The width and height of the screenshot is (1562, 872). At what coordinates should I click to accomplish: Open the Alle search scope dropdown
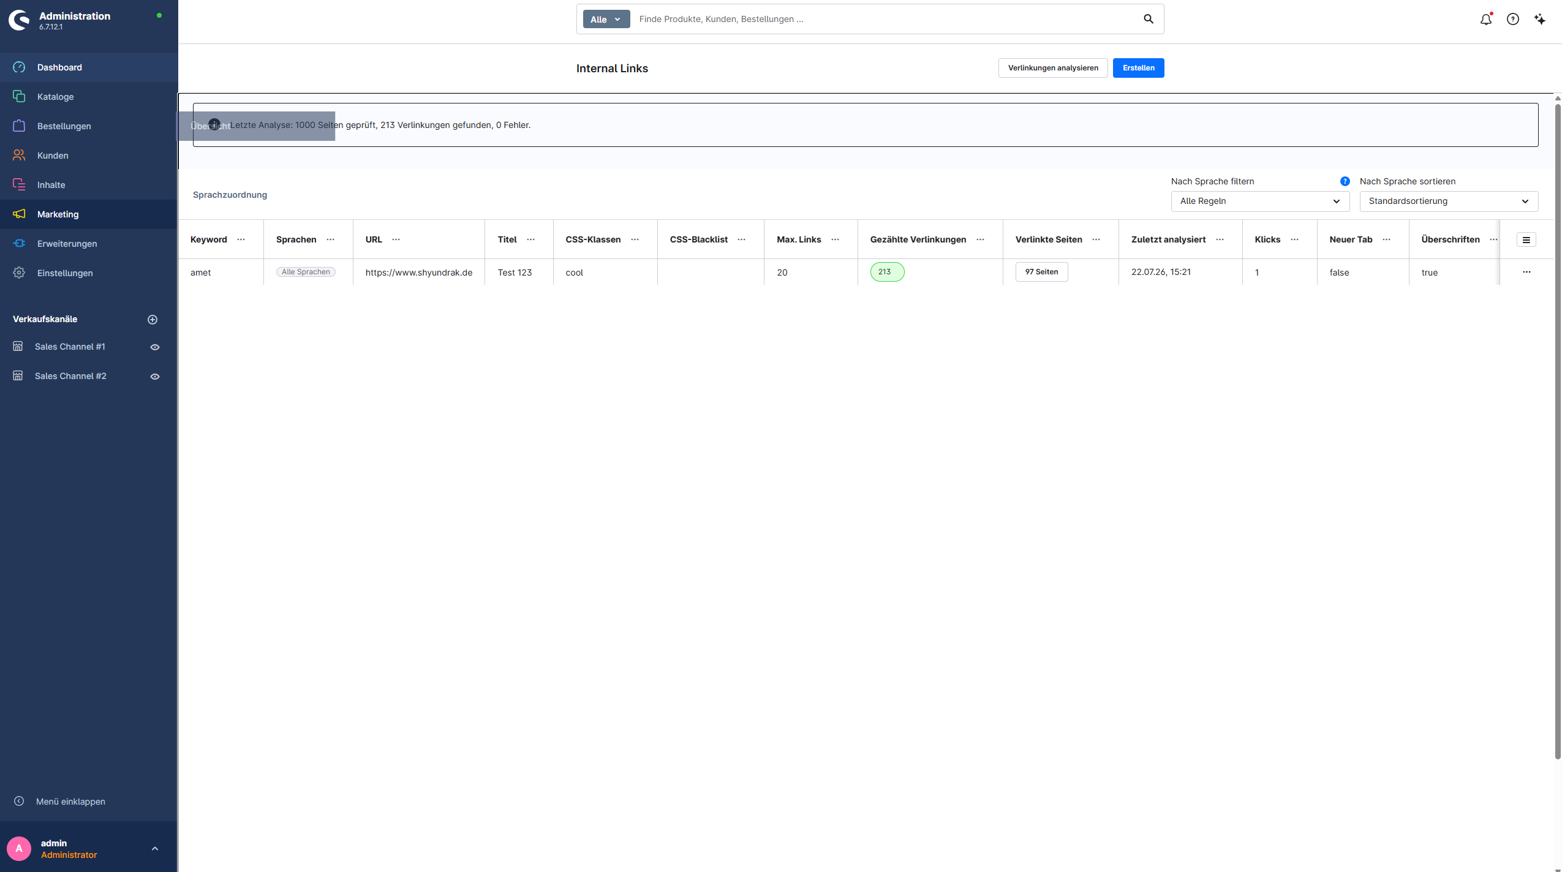coord(606,19)
